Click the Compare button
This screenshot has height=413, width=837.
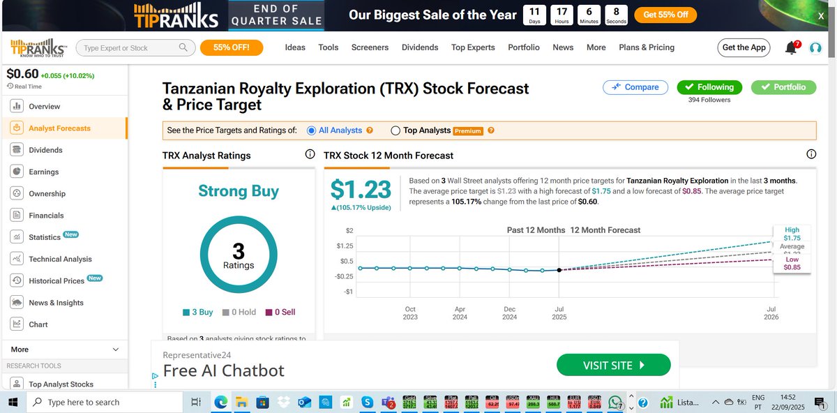pos(635,87)
